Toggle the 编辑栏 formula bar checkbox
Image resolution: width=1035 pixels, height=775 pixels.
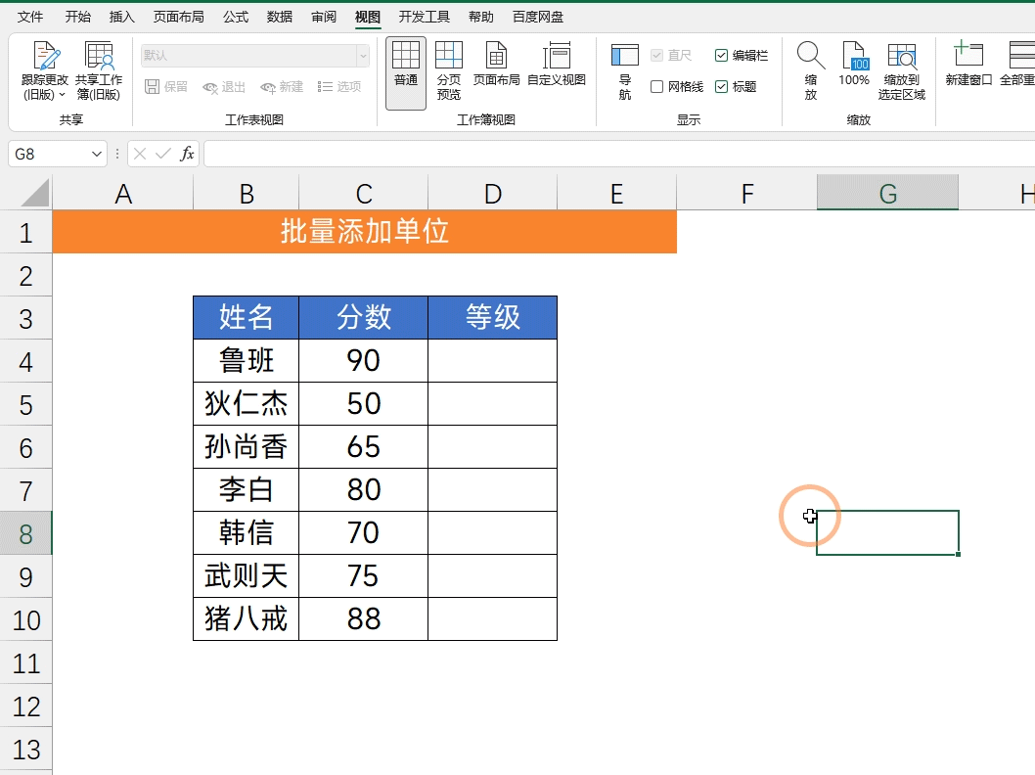[721, 55]
